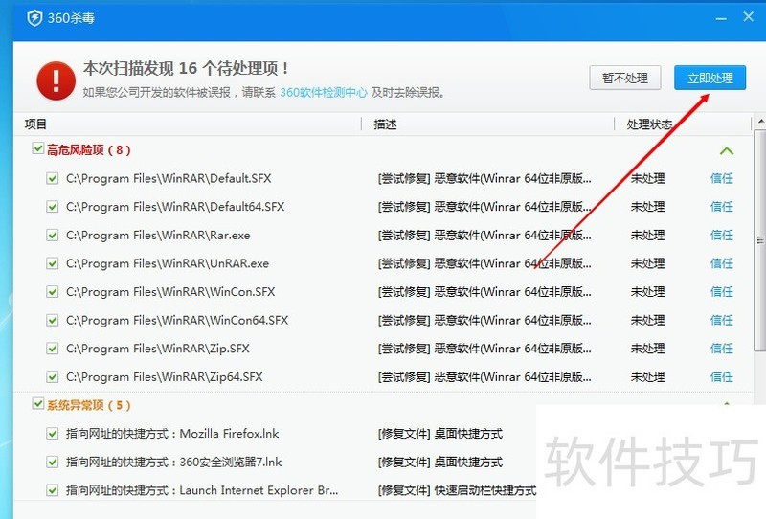This screenshot has width=766, height=519.
Task: Trust the Zip.SFX item via 信任
Action: (x=722, y=349)
